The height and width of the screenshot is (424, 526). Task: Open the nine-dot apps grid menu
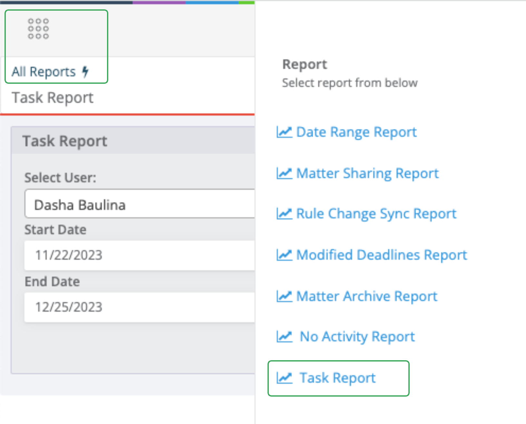click(x=38, y=29)
